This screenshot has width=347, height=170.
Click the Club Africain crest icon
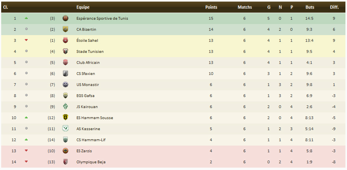[65, 62]
